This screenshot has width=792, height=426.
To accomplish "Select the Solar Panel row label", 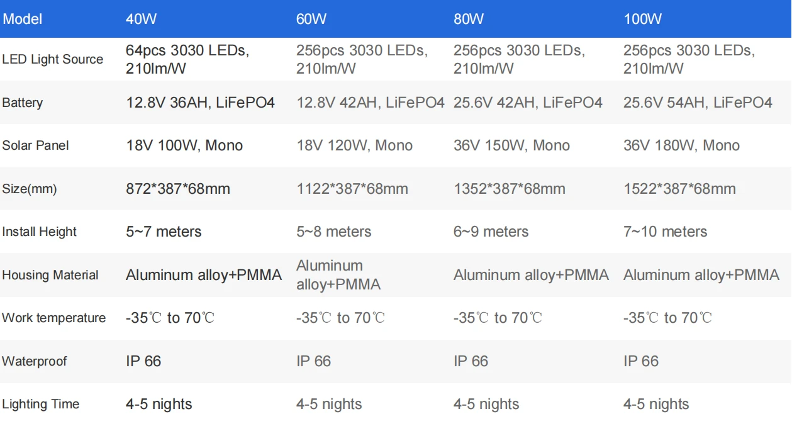I will point(35,145).
